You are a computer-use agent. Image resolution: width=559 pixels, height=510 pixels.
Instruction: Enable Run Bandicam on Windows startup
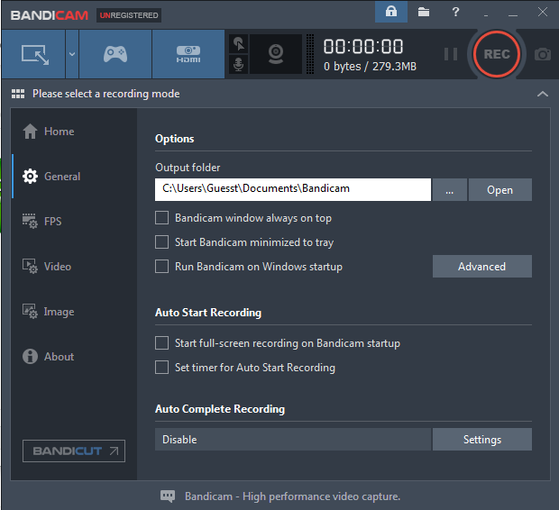click(162, 266)
